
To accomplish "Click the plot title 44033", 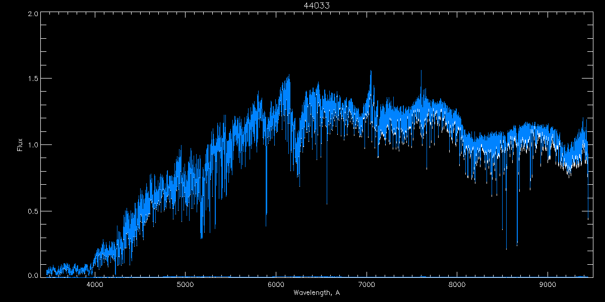I will point(316,6).
